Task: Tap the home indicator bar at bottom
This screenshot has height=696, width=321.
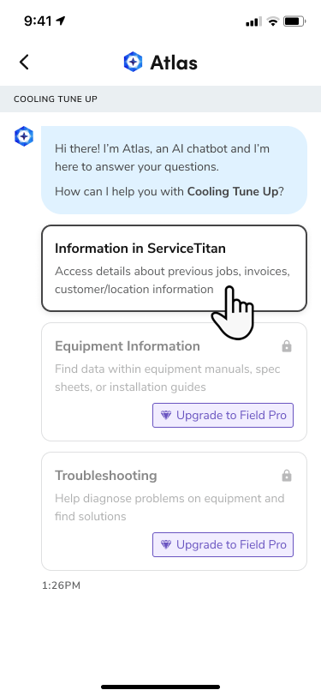Action: [x=161, y=687]
